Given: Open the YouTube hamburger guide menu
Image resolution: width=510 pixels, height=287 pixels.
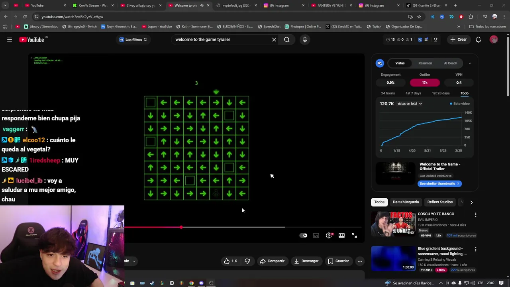Looking at the screenshot, I should pyautogui.click(x=10, y=39).
